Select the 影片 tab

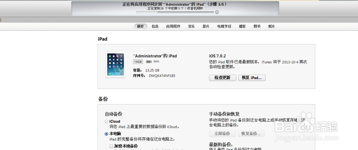coord(206,26)
